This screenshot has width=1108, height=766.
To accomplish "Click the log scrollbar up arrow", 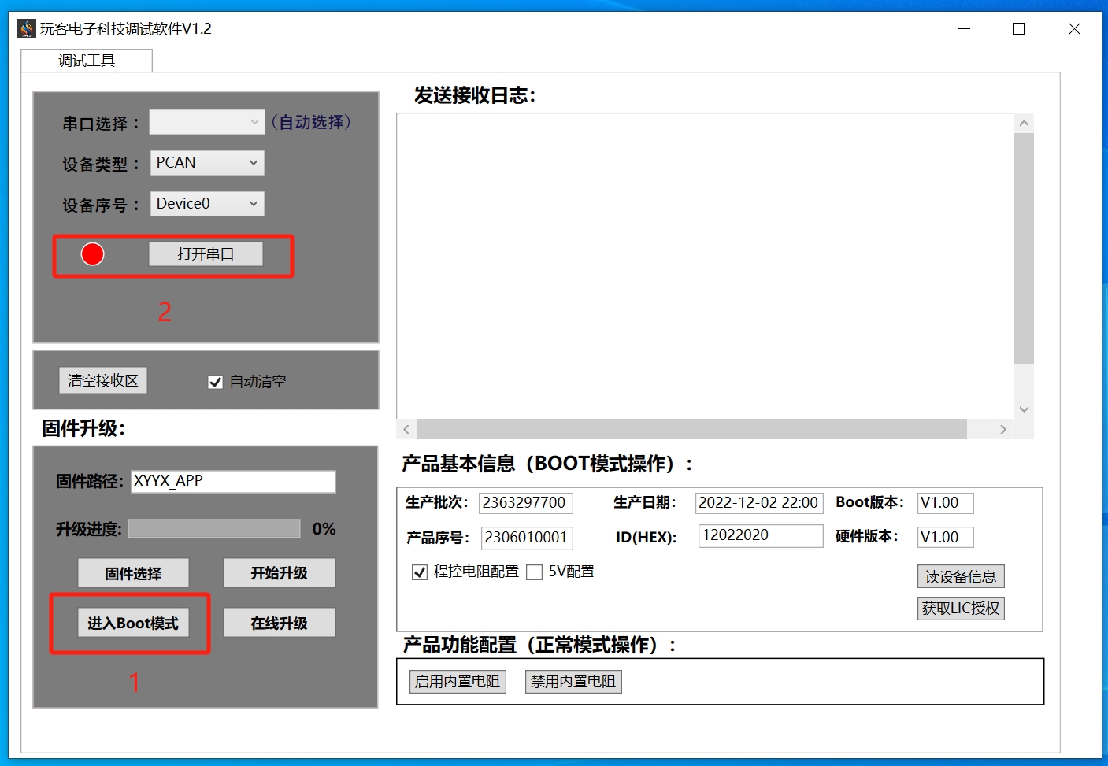I will tap(1024, 124).
